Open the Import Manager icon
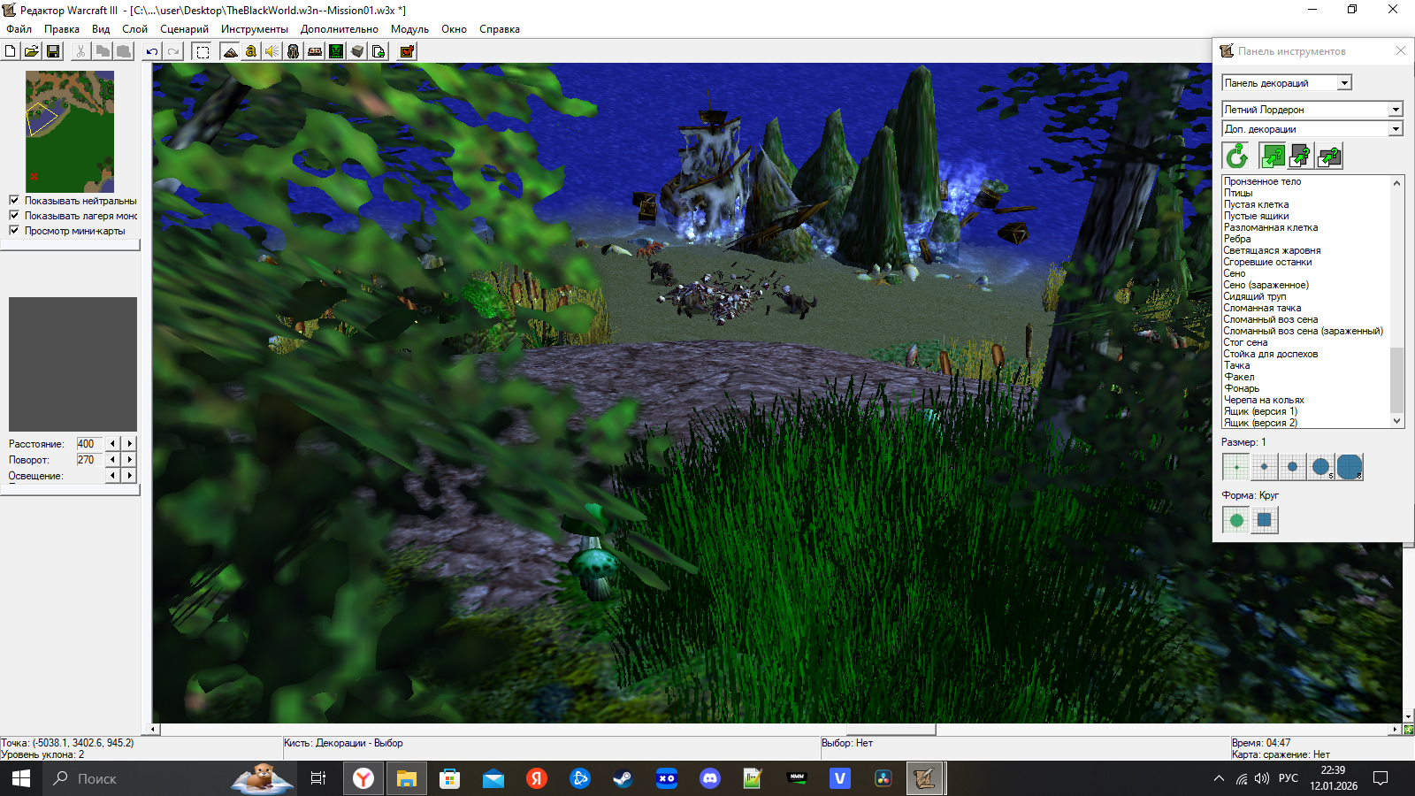Screen dimensions: 1415x796 [x=379, y=51]
